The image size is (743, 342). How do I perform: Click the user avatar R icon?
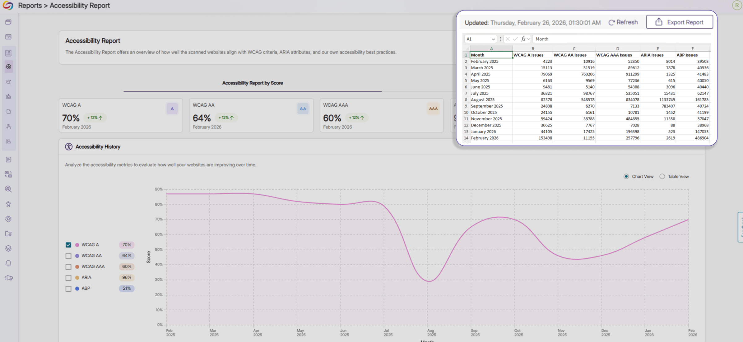736,5
